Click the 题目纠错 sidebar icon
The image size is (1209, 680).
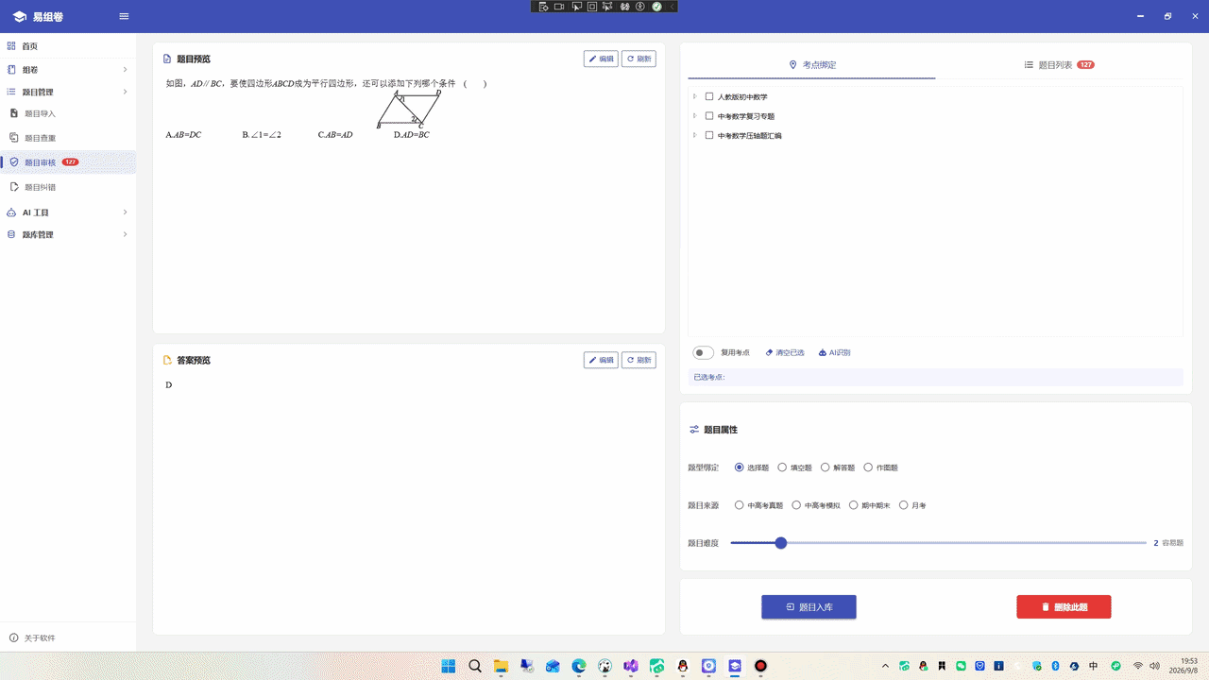click(14, 187)
